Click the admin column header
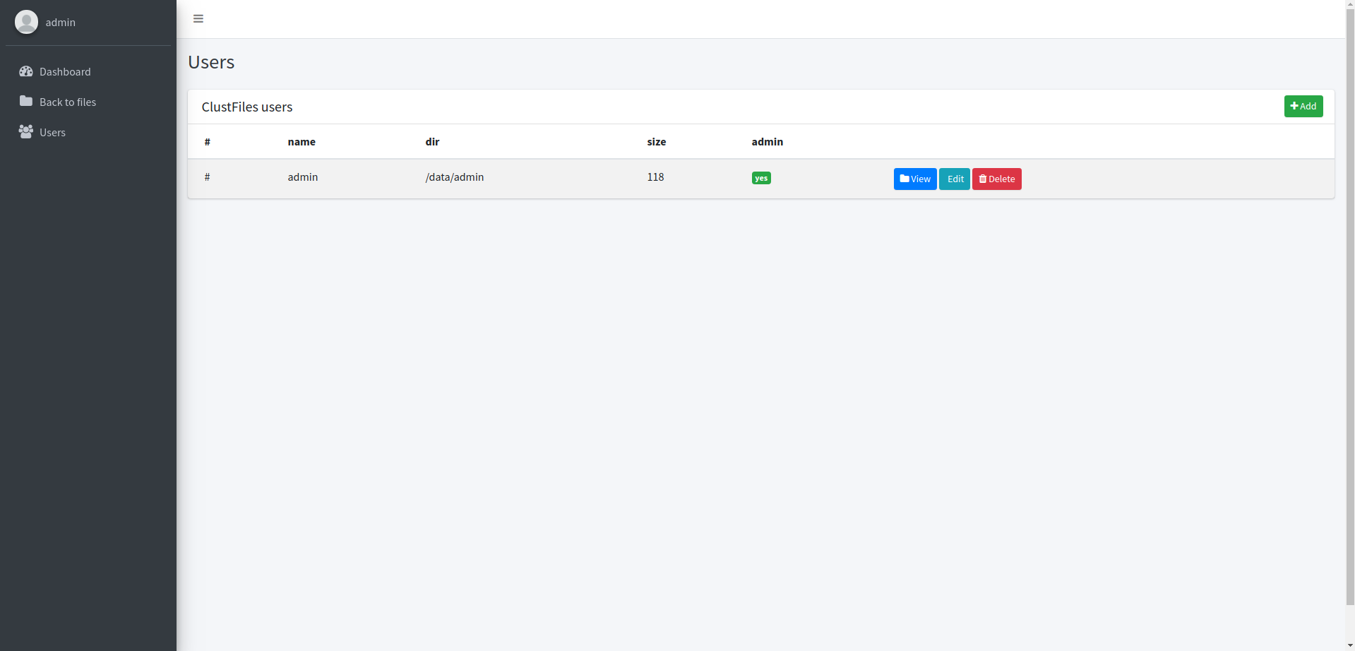This screenshot has height=651, width=1355. click(x=767, y=142)
